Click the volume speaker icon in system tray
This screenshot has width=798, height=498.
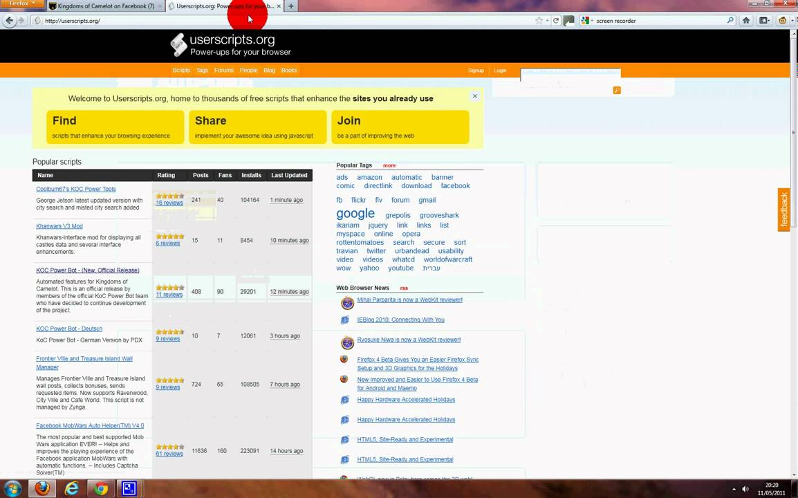745,489
